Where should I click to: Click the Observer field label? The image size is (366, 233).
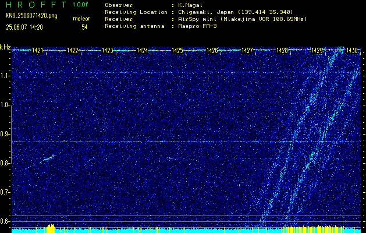[x=119, y=5]
